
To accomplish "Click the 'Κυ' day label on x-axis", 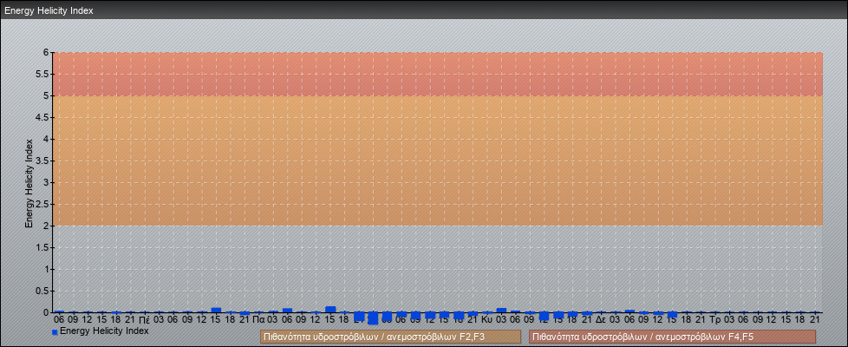I will (486, 320).
